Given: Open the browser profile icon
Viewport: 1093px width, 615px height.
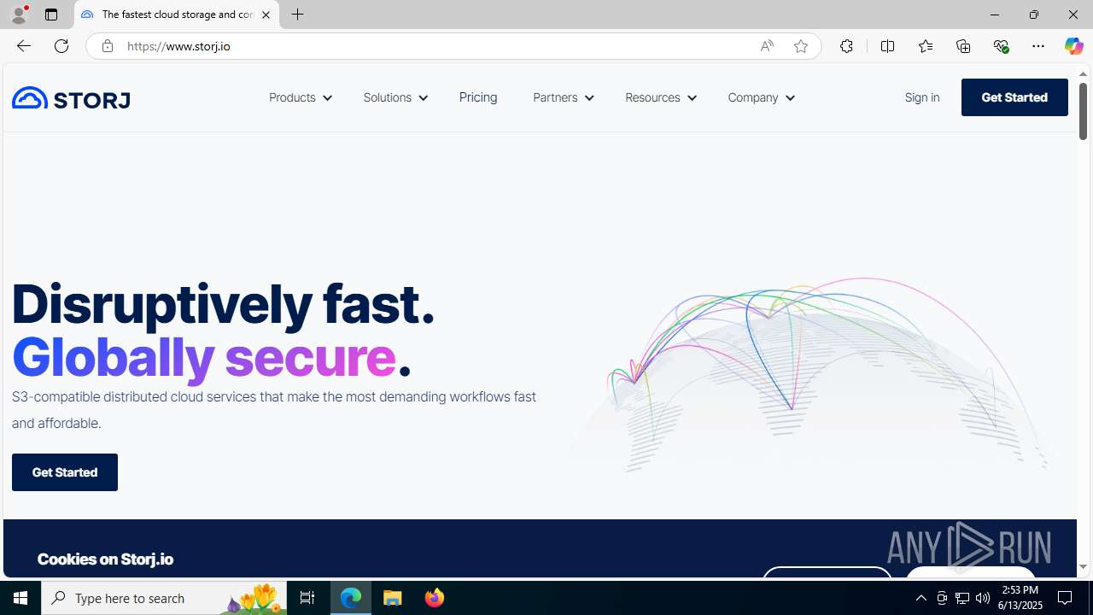Looking at the screenshot, I should (19, 15).
